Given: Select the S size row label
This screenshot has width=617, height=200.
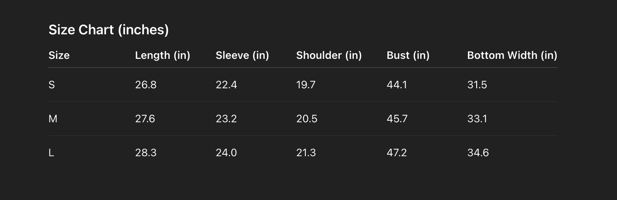Looking at the screenshot, I should coord(52,85).
